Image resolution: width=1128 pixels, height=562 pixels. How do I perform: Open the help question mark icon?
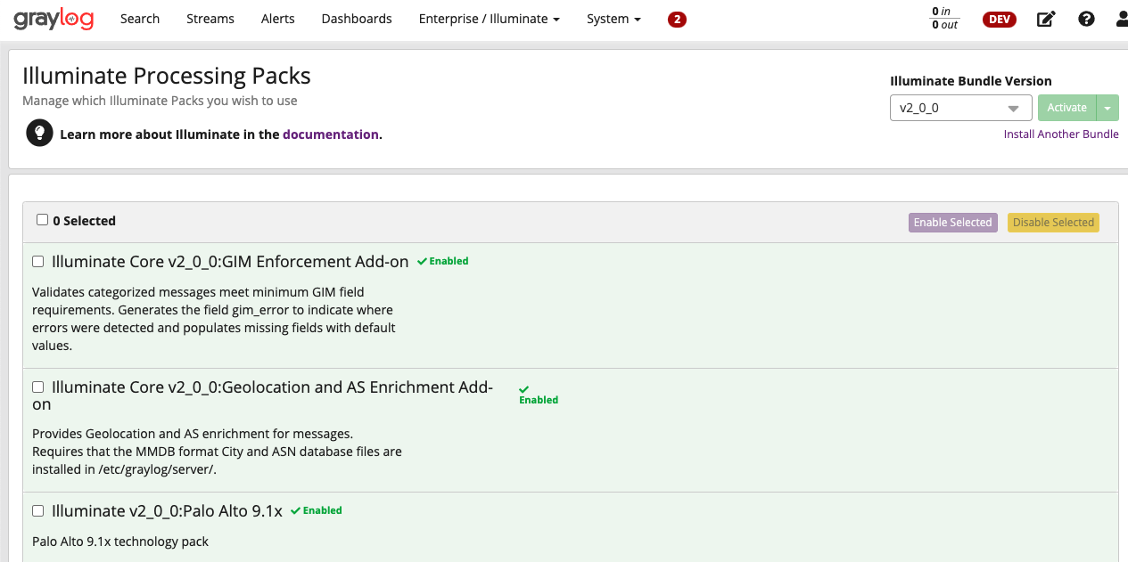1086,19
